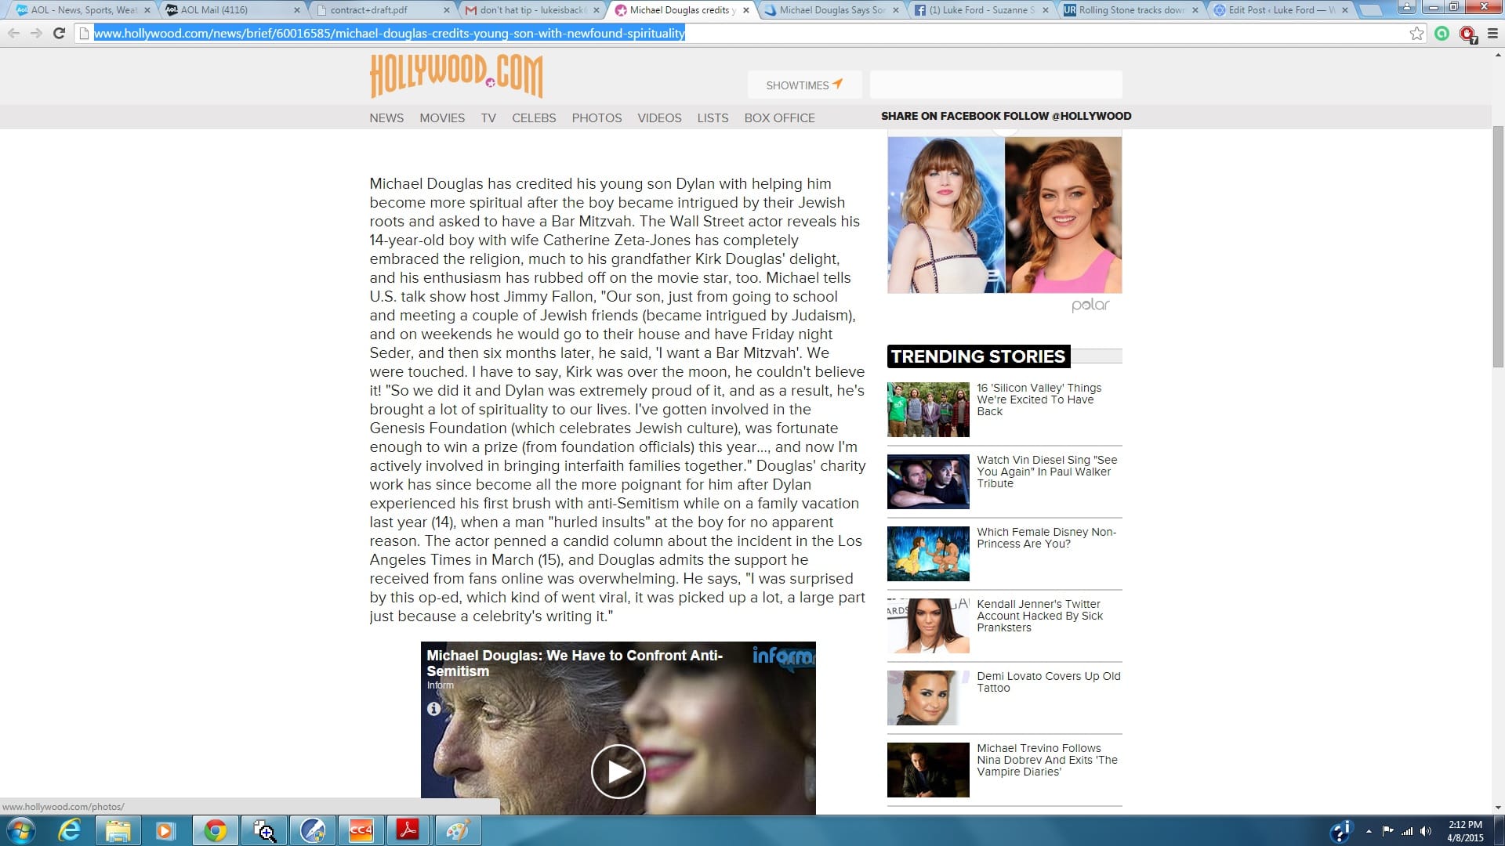Open Windows Media Player from taskbar
Viewport: 1505px width, 846px height.
(165, 830)
